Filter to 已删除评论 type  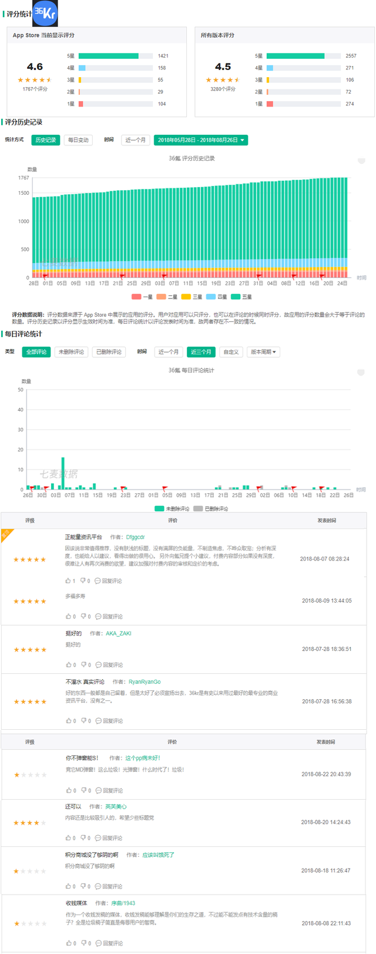point(109,352)
